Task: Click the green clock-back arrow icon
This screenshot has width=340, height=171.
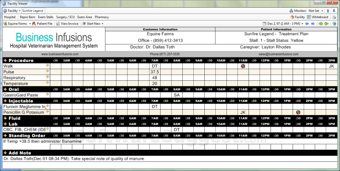Action: 321,24
